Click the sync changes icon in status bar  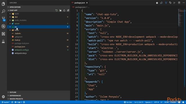tap(12, 102)
